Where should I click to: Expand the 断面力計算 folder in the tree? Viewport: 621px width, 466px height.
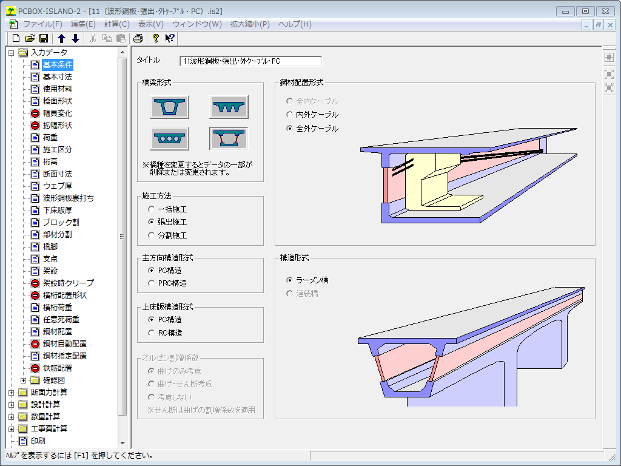point(12,393)
